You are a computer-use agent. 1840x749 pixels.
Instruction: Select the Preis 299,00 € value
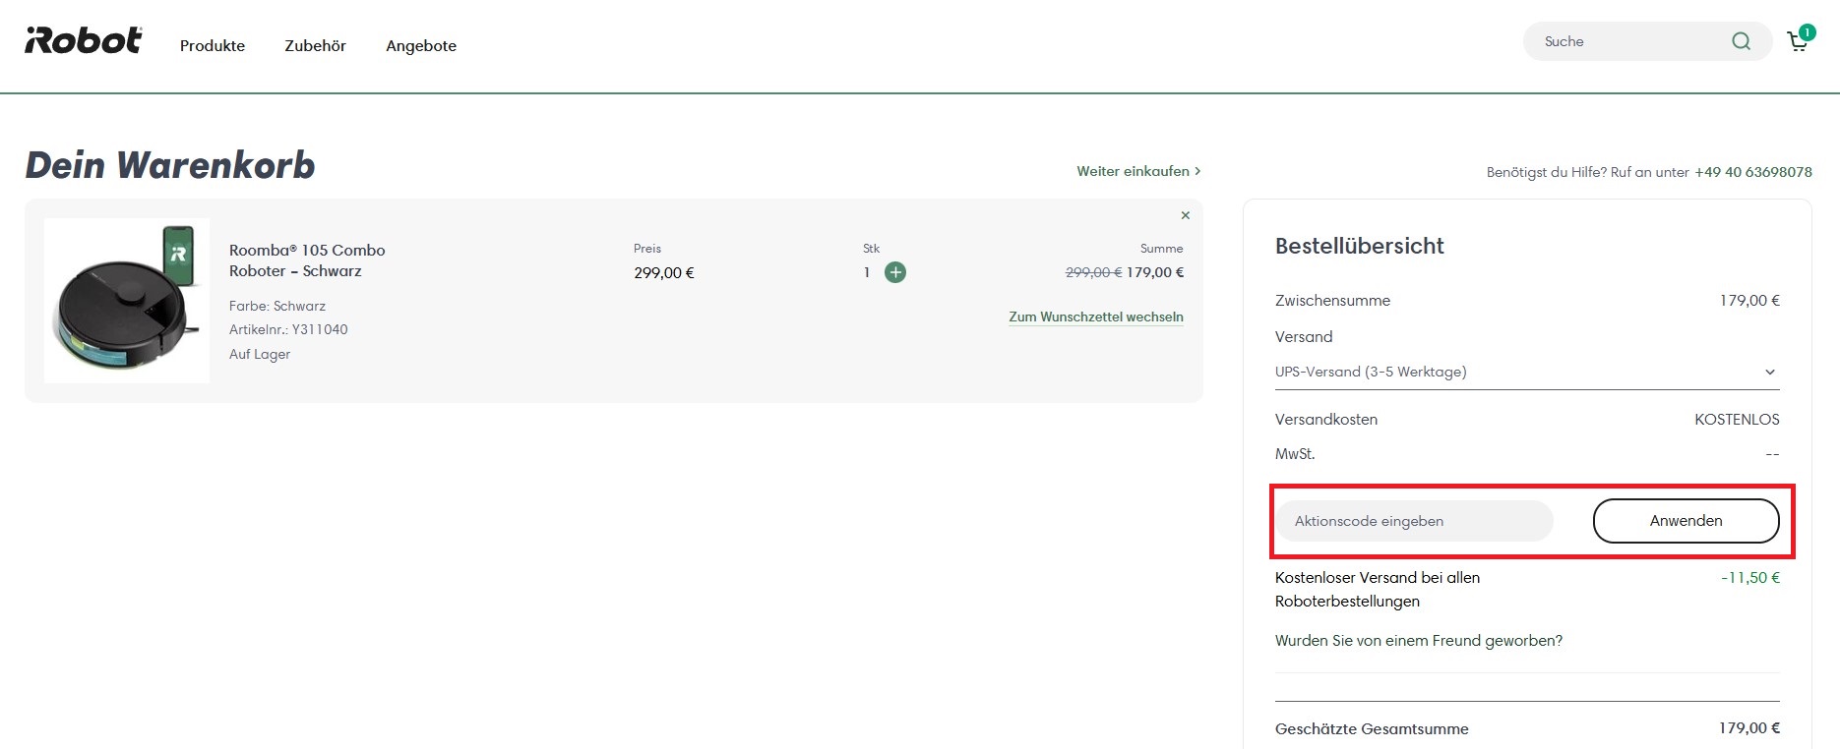[664, 273]
